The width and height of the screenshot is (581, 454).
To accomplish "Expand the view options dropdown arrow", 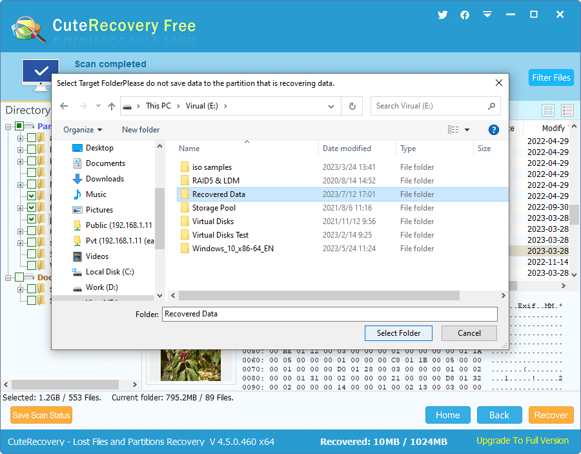I will tap(467, 130).
